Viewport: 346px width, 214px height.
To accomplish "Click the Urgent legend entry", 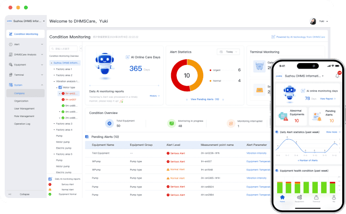I will click(215, 70).
